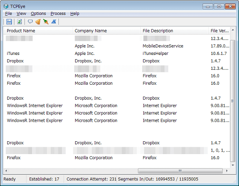The image size is (239, 186).
Task: Click the Refresh toolbar icon with green arrows
Action: 20,22
